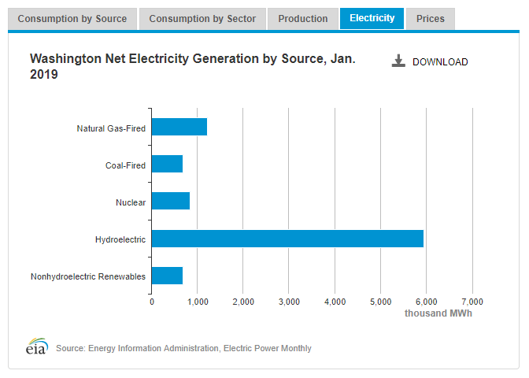Viewport: 529px width, 378px height.
Task: Click the Natural Gas-Fired bar
Action: tap(179, 127)
